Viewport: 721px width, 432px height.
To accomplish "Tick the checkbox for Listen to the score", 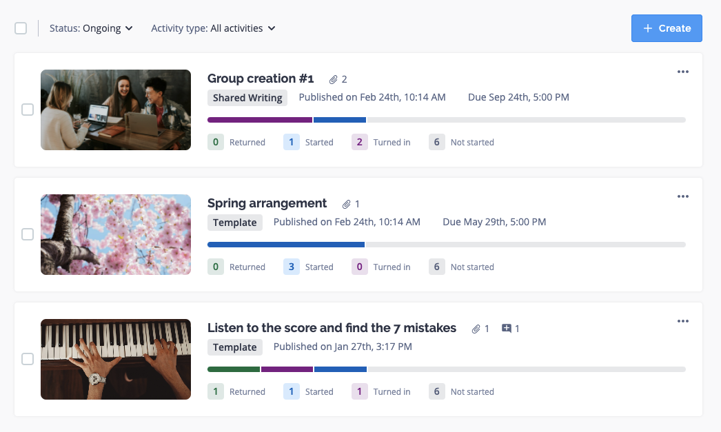I will pyautogui.click(x=28, y=359).
